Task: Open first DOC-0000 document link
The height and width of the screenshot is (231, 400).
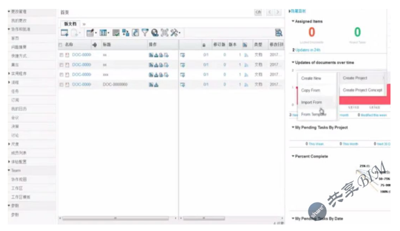Action: 82,55
